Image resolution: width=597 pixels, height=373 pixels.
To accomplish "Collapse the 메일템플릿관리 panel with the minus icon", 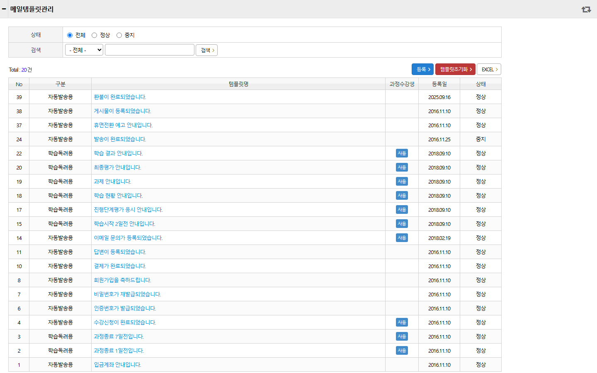I will pos(4,9).
